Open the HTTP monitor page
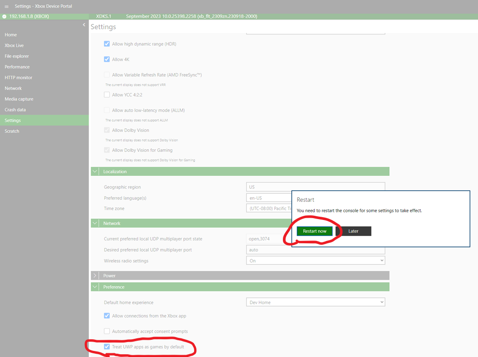The image size is (478, 357). (x=19, y=78)
